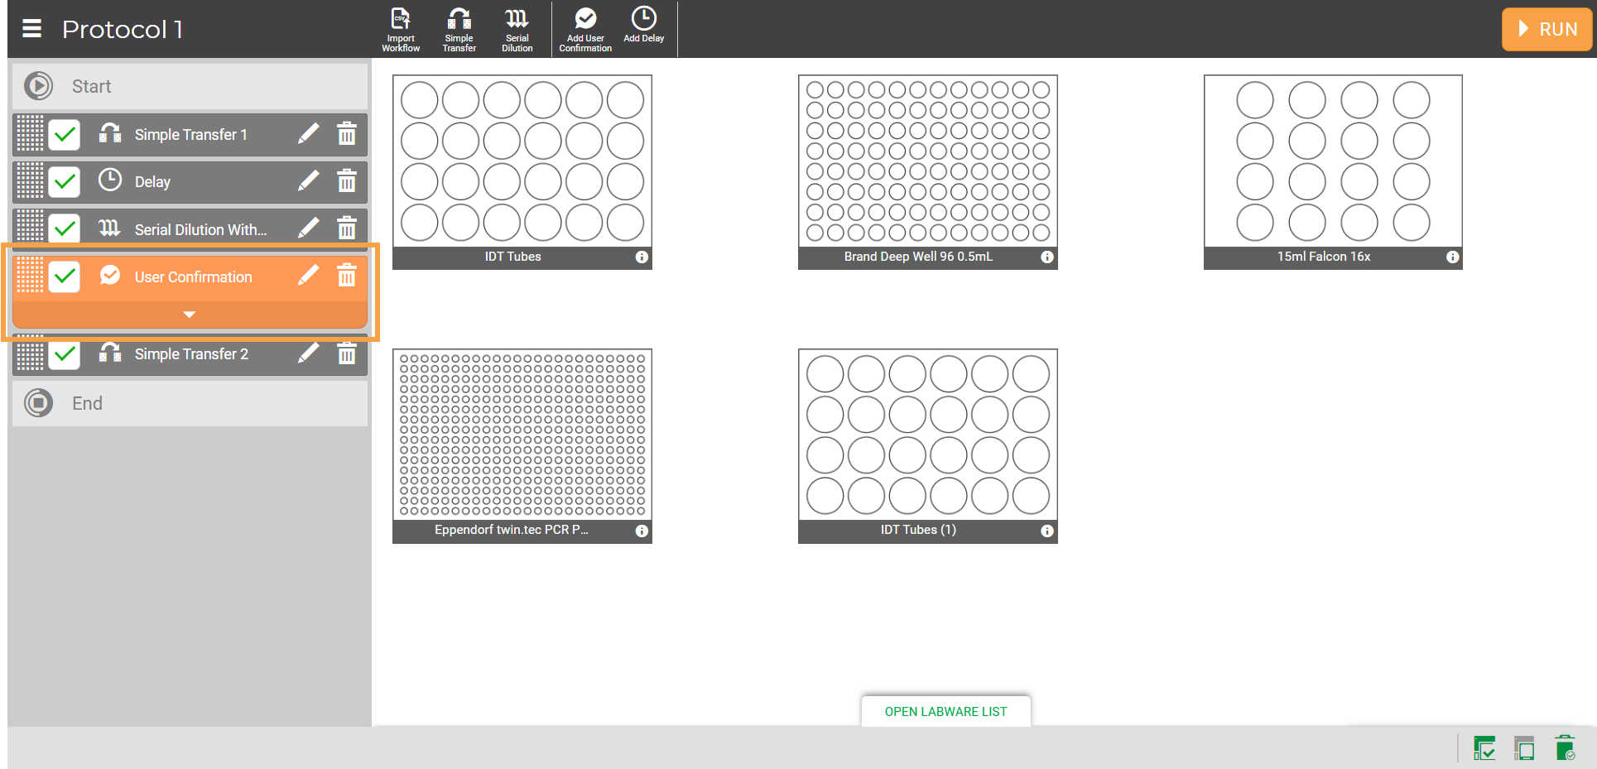Image resolution: width=1597 pixels, height=769 pixels.
Task: Toggle the Delay step checkbox
Action: click(65, 181)
